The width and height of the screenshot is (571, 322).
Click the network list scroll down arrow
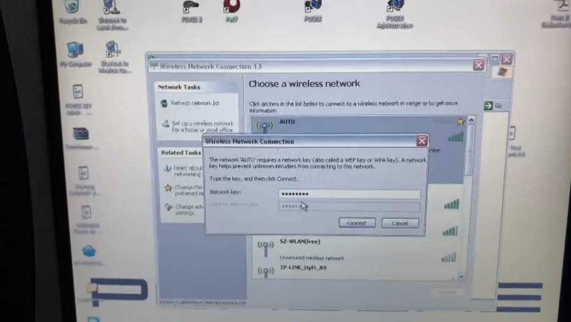(461, 276)
